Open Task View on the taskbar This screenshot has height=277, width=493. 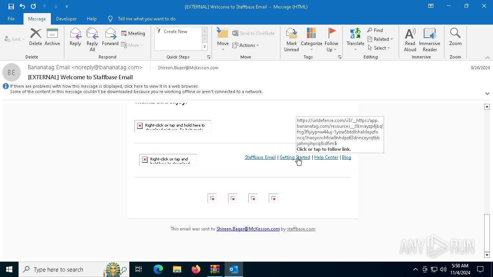coord(139,269)
